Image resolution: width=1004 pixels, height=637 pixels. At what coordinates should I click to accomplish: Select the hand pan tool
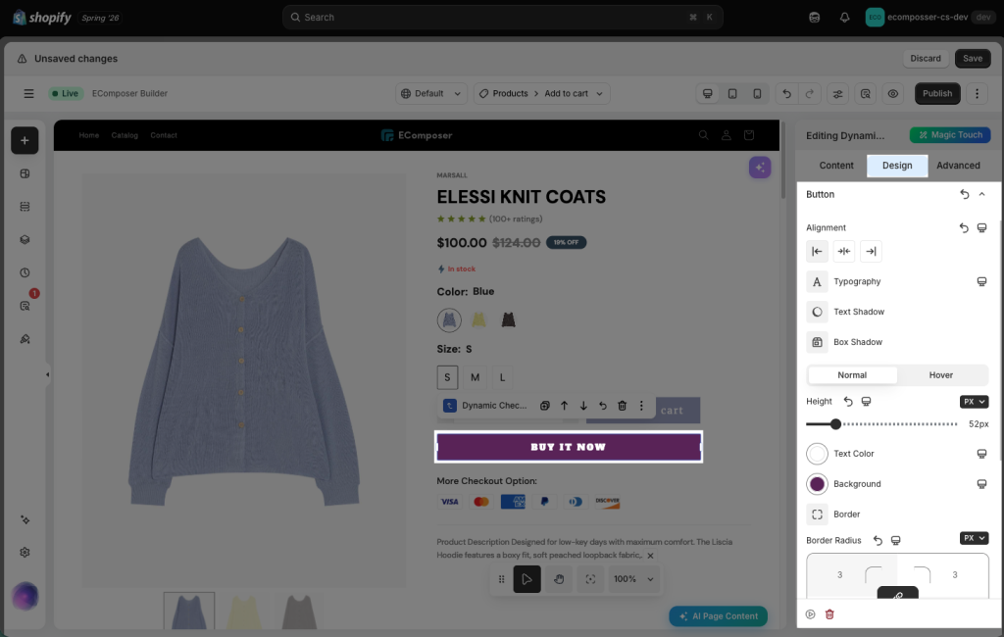(x=559, y=579)
